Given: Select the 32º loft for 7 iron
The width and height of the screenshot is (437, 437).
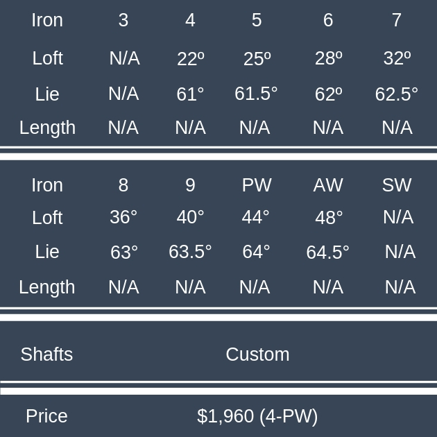Looking at the screenshot, I should click(x=397, y=58).
